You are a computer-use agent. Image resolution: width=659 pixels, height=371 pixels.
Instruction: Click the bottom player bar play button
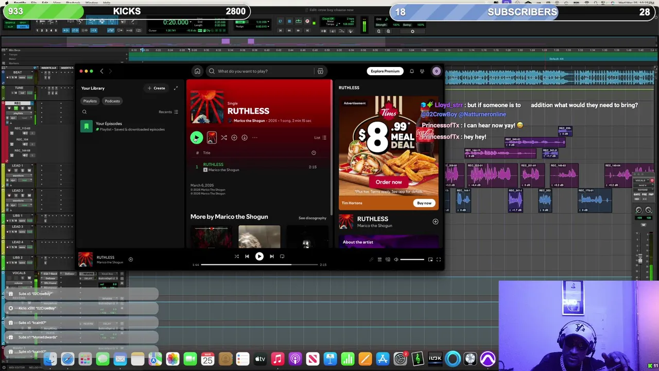coord(259,256)
